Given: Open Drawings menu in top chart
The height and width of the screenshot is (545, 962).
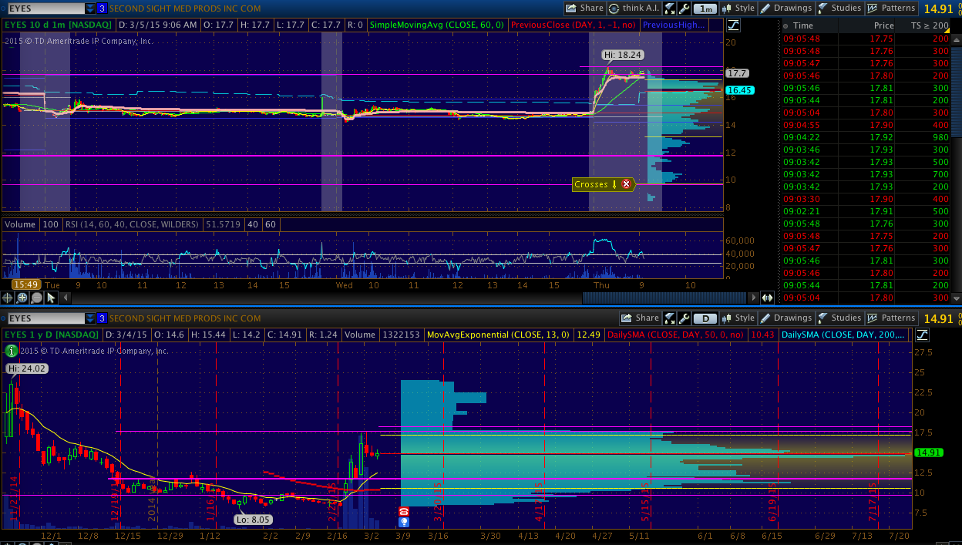Looking at the screenshot, I should pyautogui.click(x=785, y=8).
